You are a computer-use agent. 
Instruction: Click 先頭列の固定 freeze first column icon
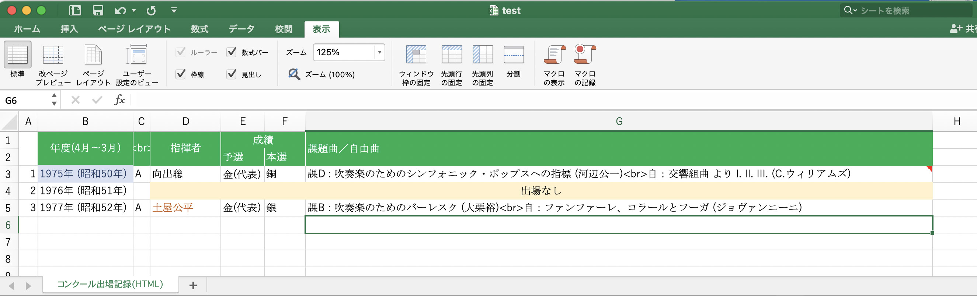click(x=483, y=55)
